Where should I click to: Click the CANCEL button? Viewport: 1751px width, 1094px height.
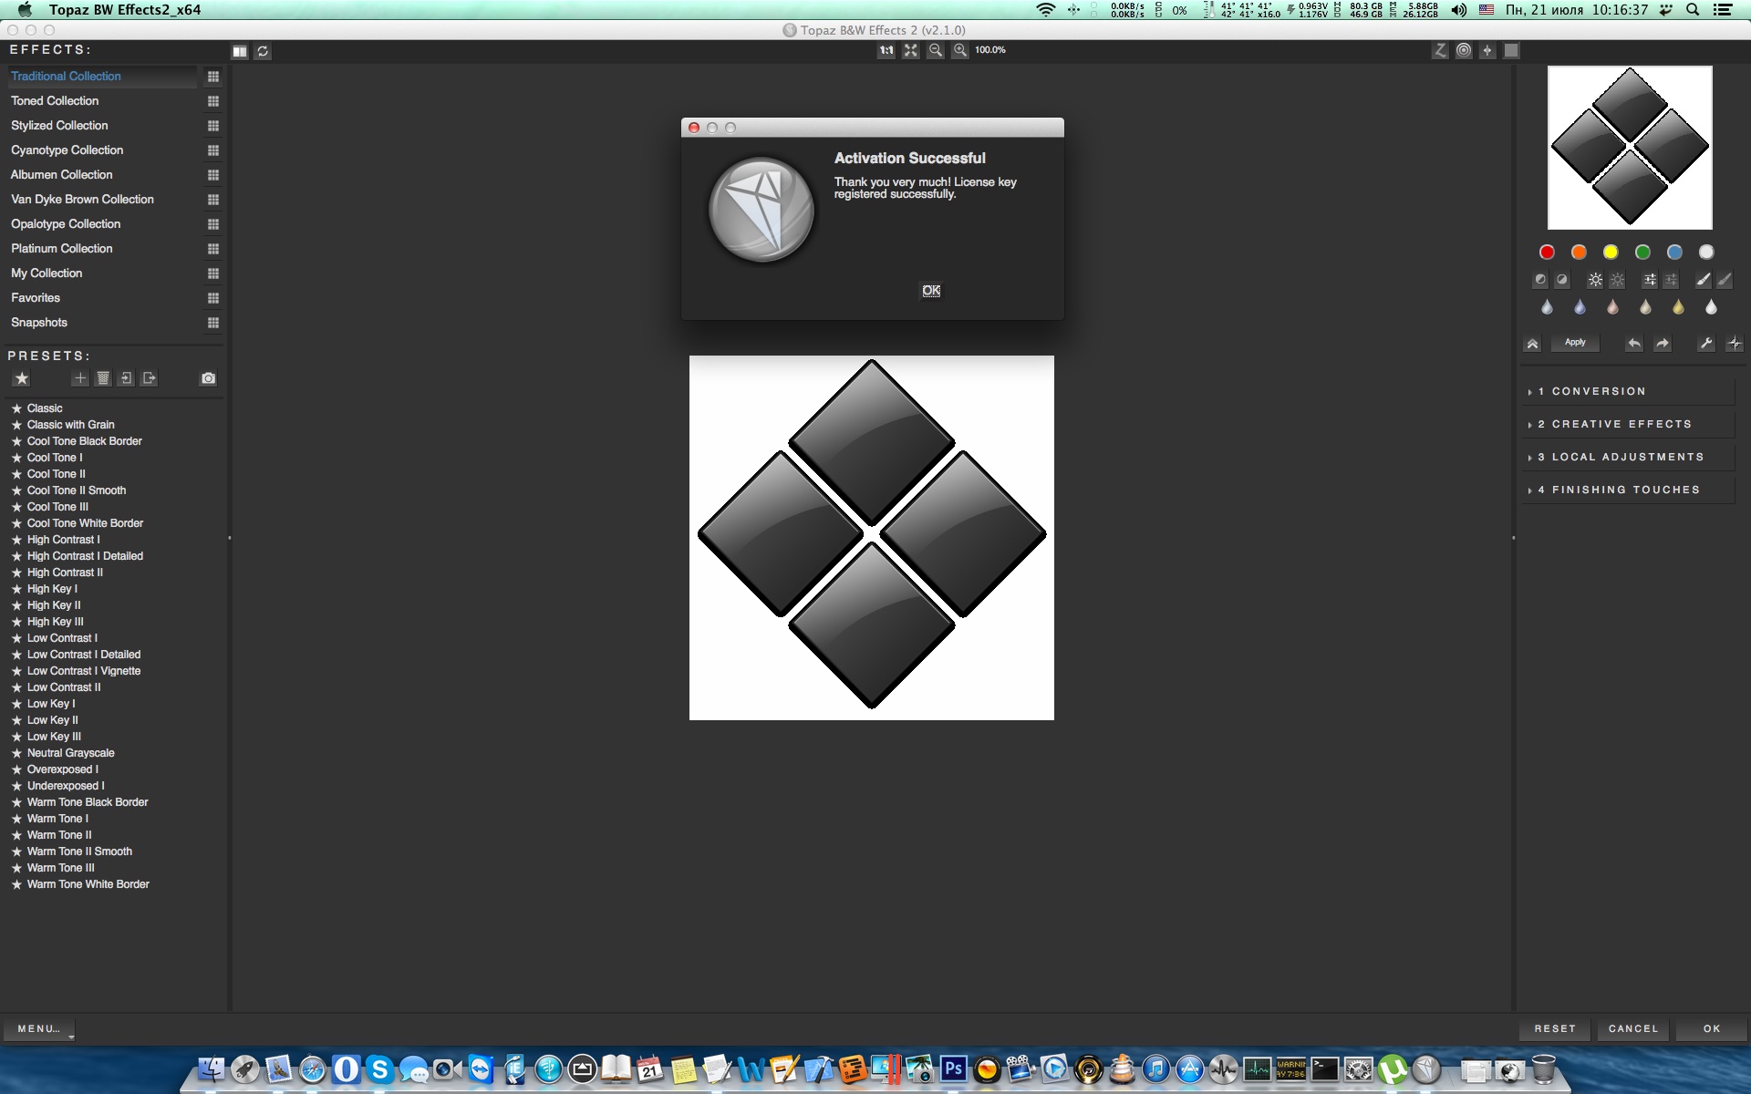click(1633, 1028)
